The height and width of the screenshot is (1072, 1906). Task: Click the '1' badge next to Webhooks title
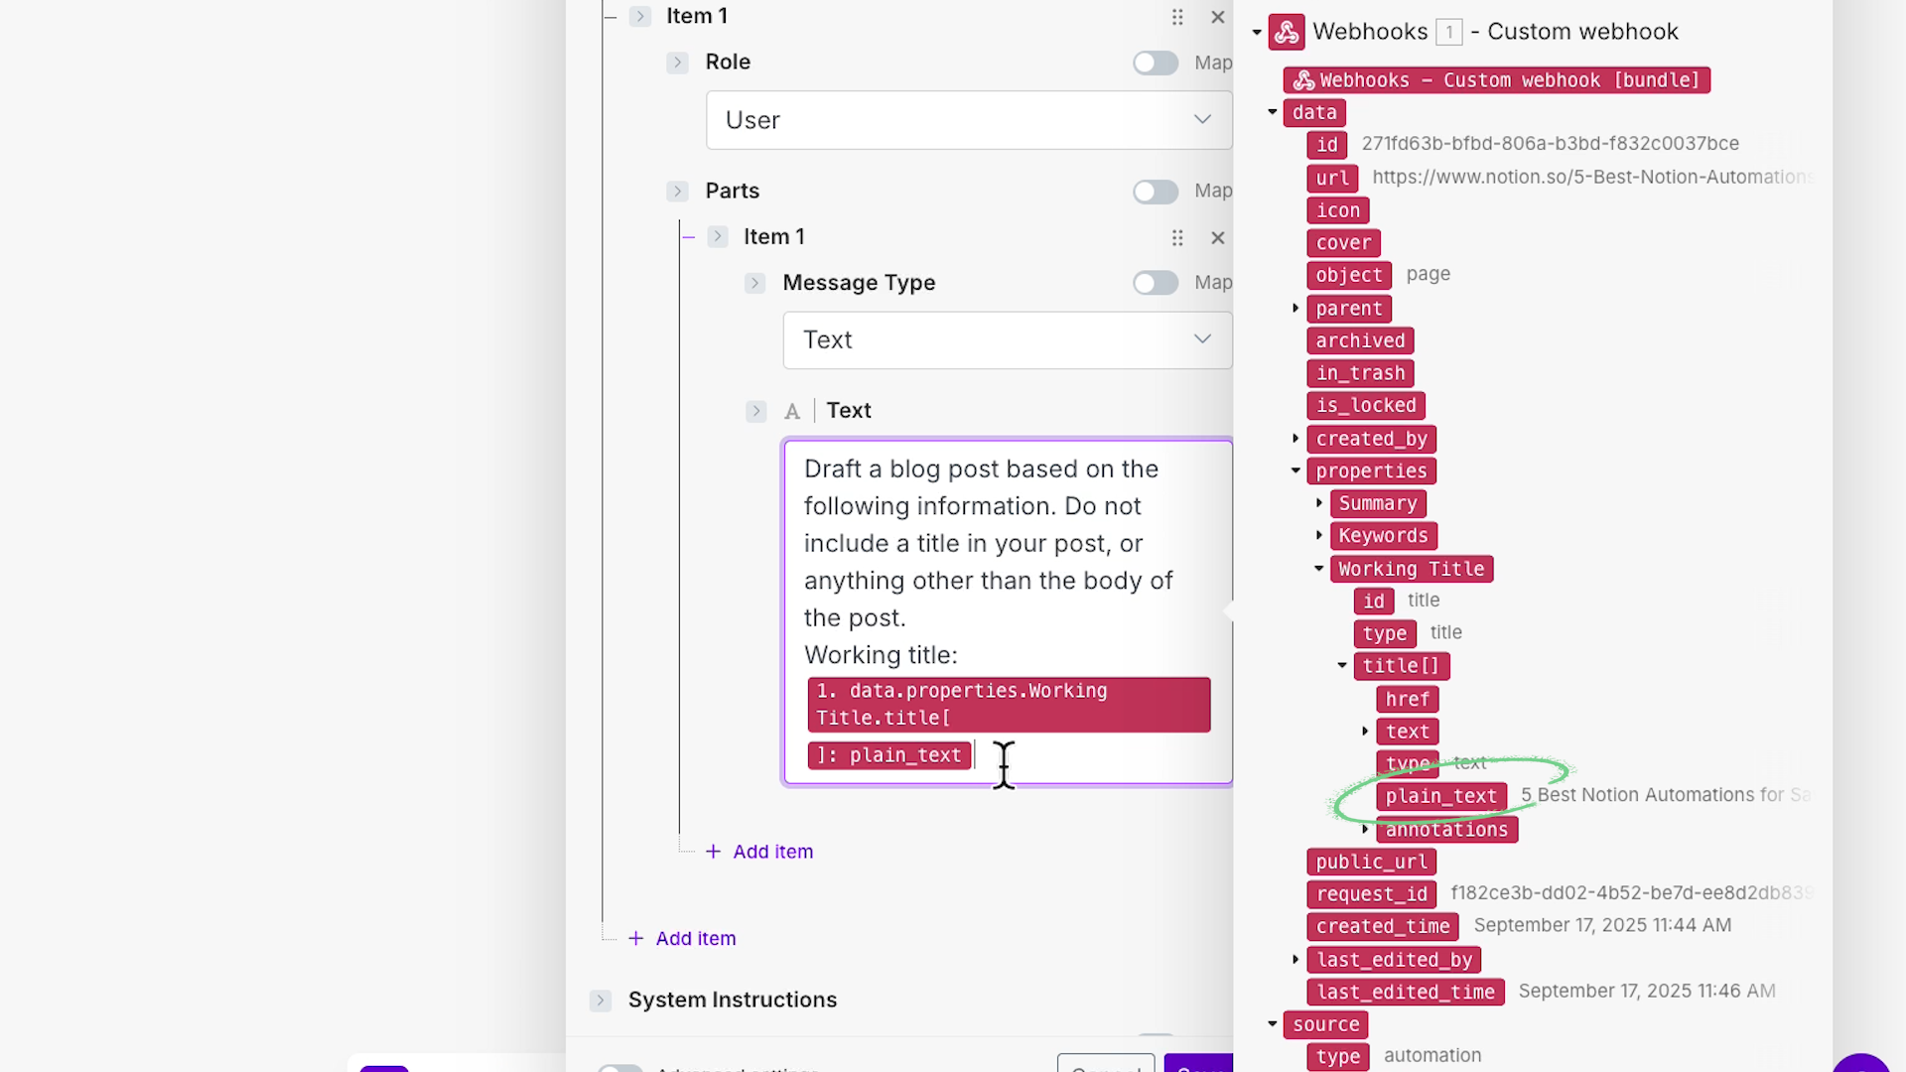[1450, 32]
